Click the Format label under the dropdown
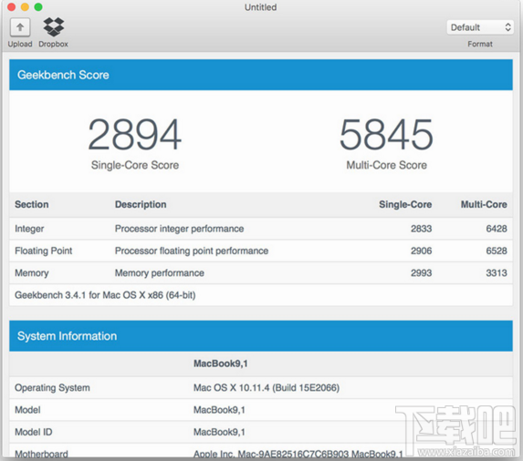Viewport: 523px width, 461px height. click(x=480, y=44)
